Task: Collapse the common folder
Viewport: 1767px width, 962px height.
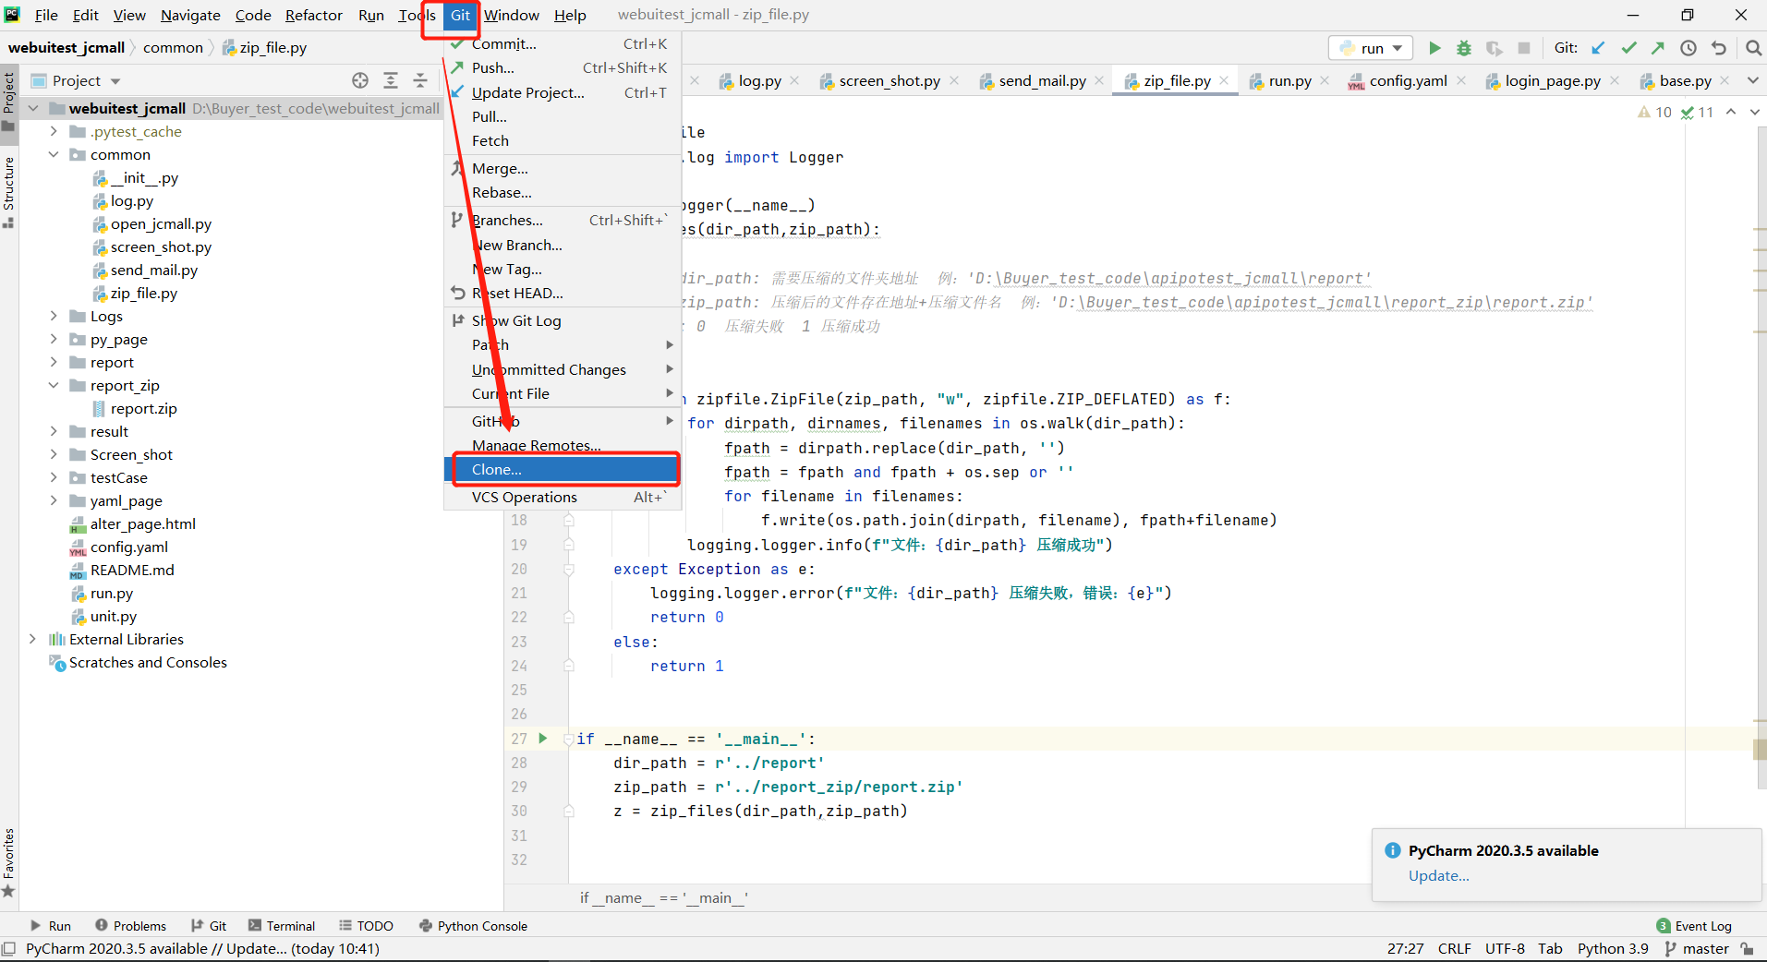Action: click(54, 154)
